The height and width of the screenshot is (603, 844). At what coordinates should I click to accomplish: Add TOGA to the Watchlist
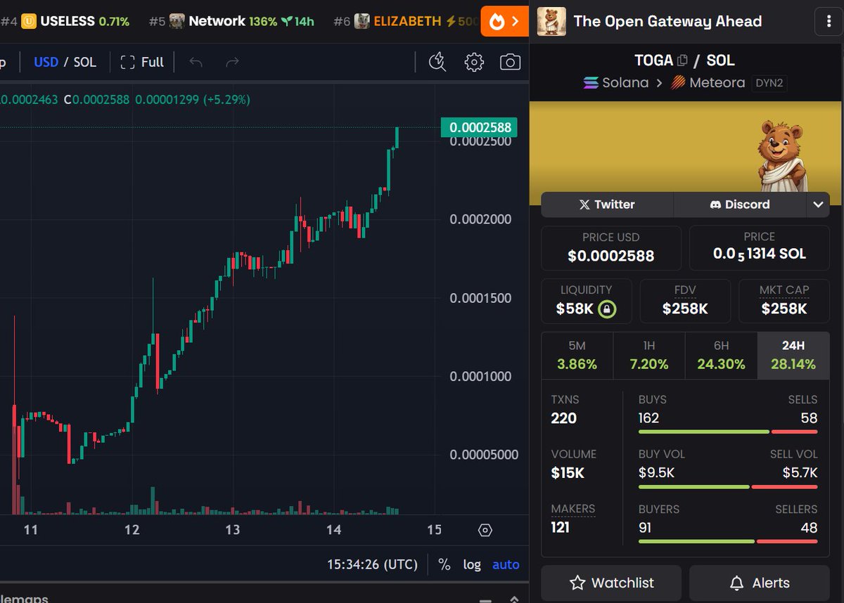[x=611, y=583]
